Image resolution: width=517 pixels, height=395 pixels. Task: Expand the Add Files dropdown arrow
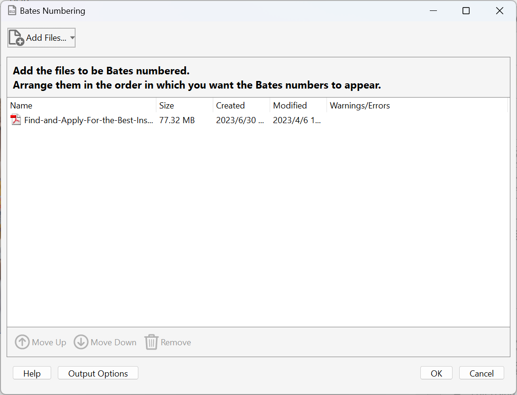click(x=72, y=38)
